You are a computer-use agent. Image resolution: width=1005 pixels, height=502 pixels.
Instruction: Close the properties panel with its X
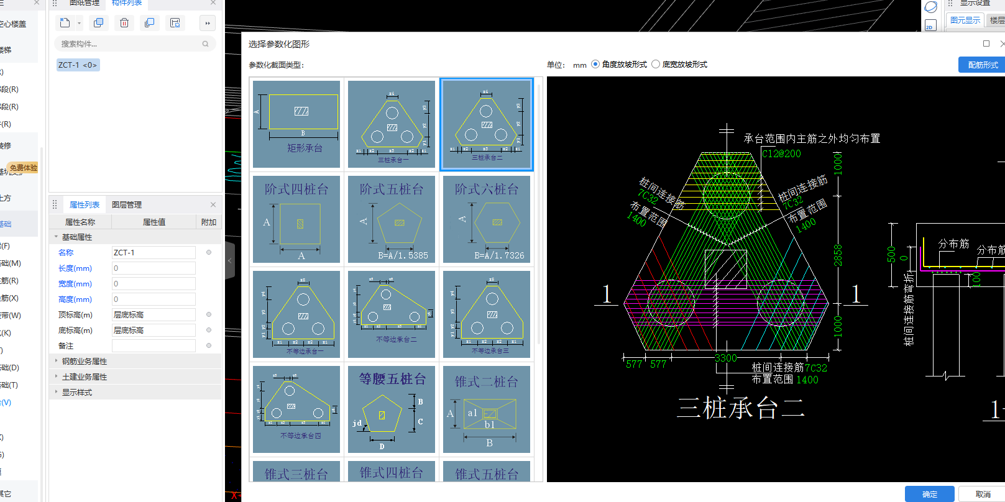(213, 204)
